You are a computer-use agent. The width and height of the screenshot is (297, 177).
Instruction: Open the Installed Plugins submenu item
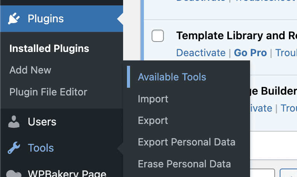pyautogui.click(x=49, y=49)
